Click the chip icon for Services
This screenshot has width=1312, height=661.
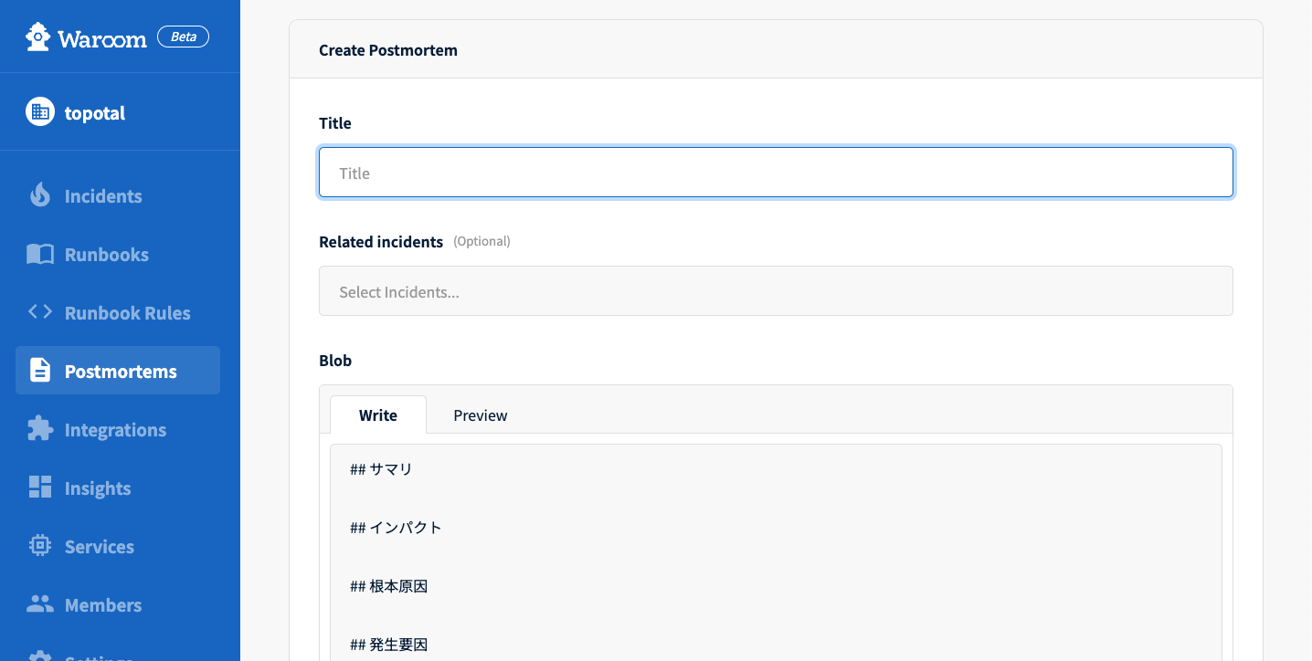[40, 546]
